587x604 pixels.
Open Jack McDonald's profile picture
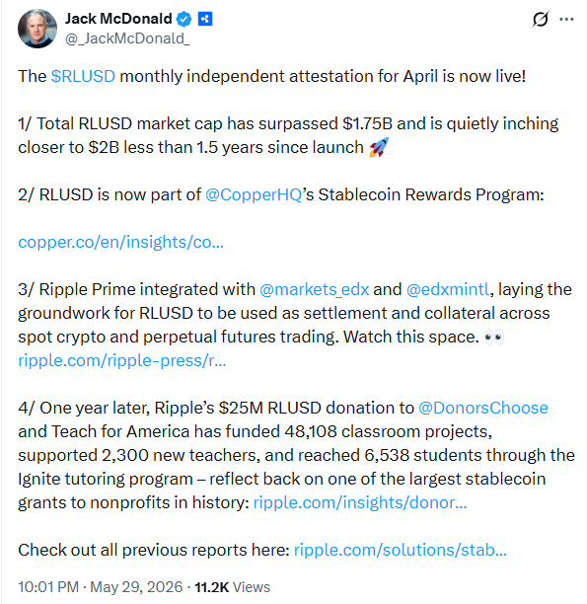click(x=37, y=29)
